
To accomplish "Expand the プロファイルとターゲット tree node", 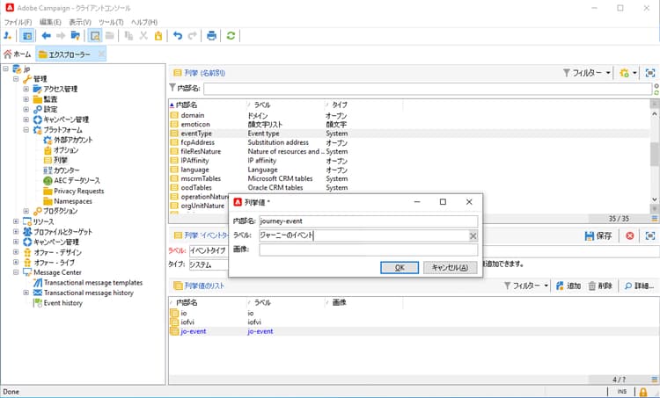I will pos(16,232).
